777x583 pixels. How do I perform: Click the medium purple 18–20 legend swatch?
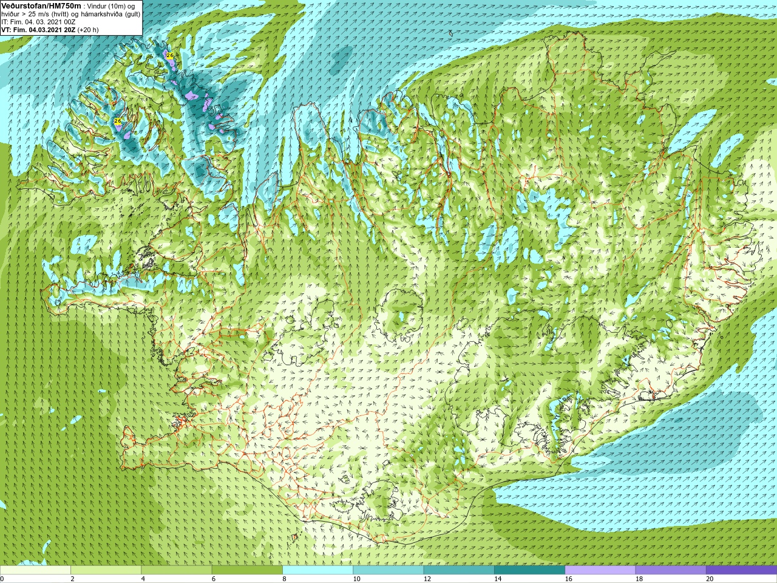point(671,570)
